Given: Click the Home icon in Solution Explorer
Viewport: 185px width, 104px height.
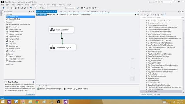Looking at the screenshot, I should coord(147,15).
